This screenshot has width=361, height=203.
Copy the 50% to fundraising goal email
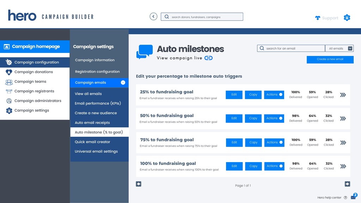253,118
